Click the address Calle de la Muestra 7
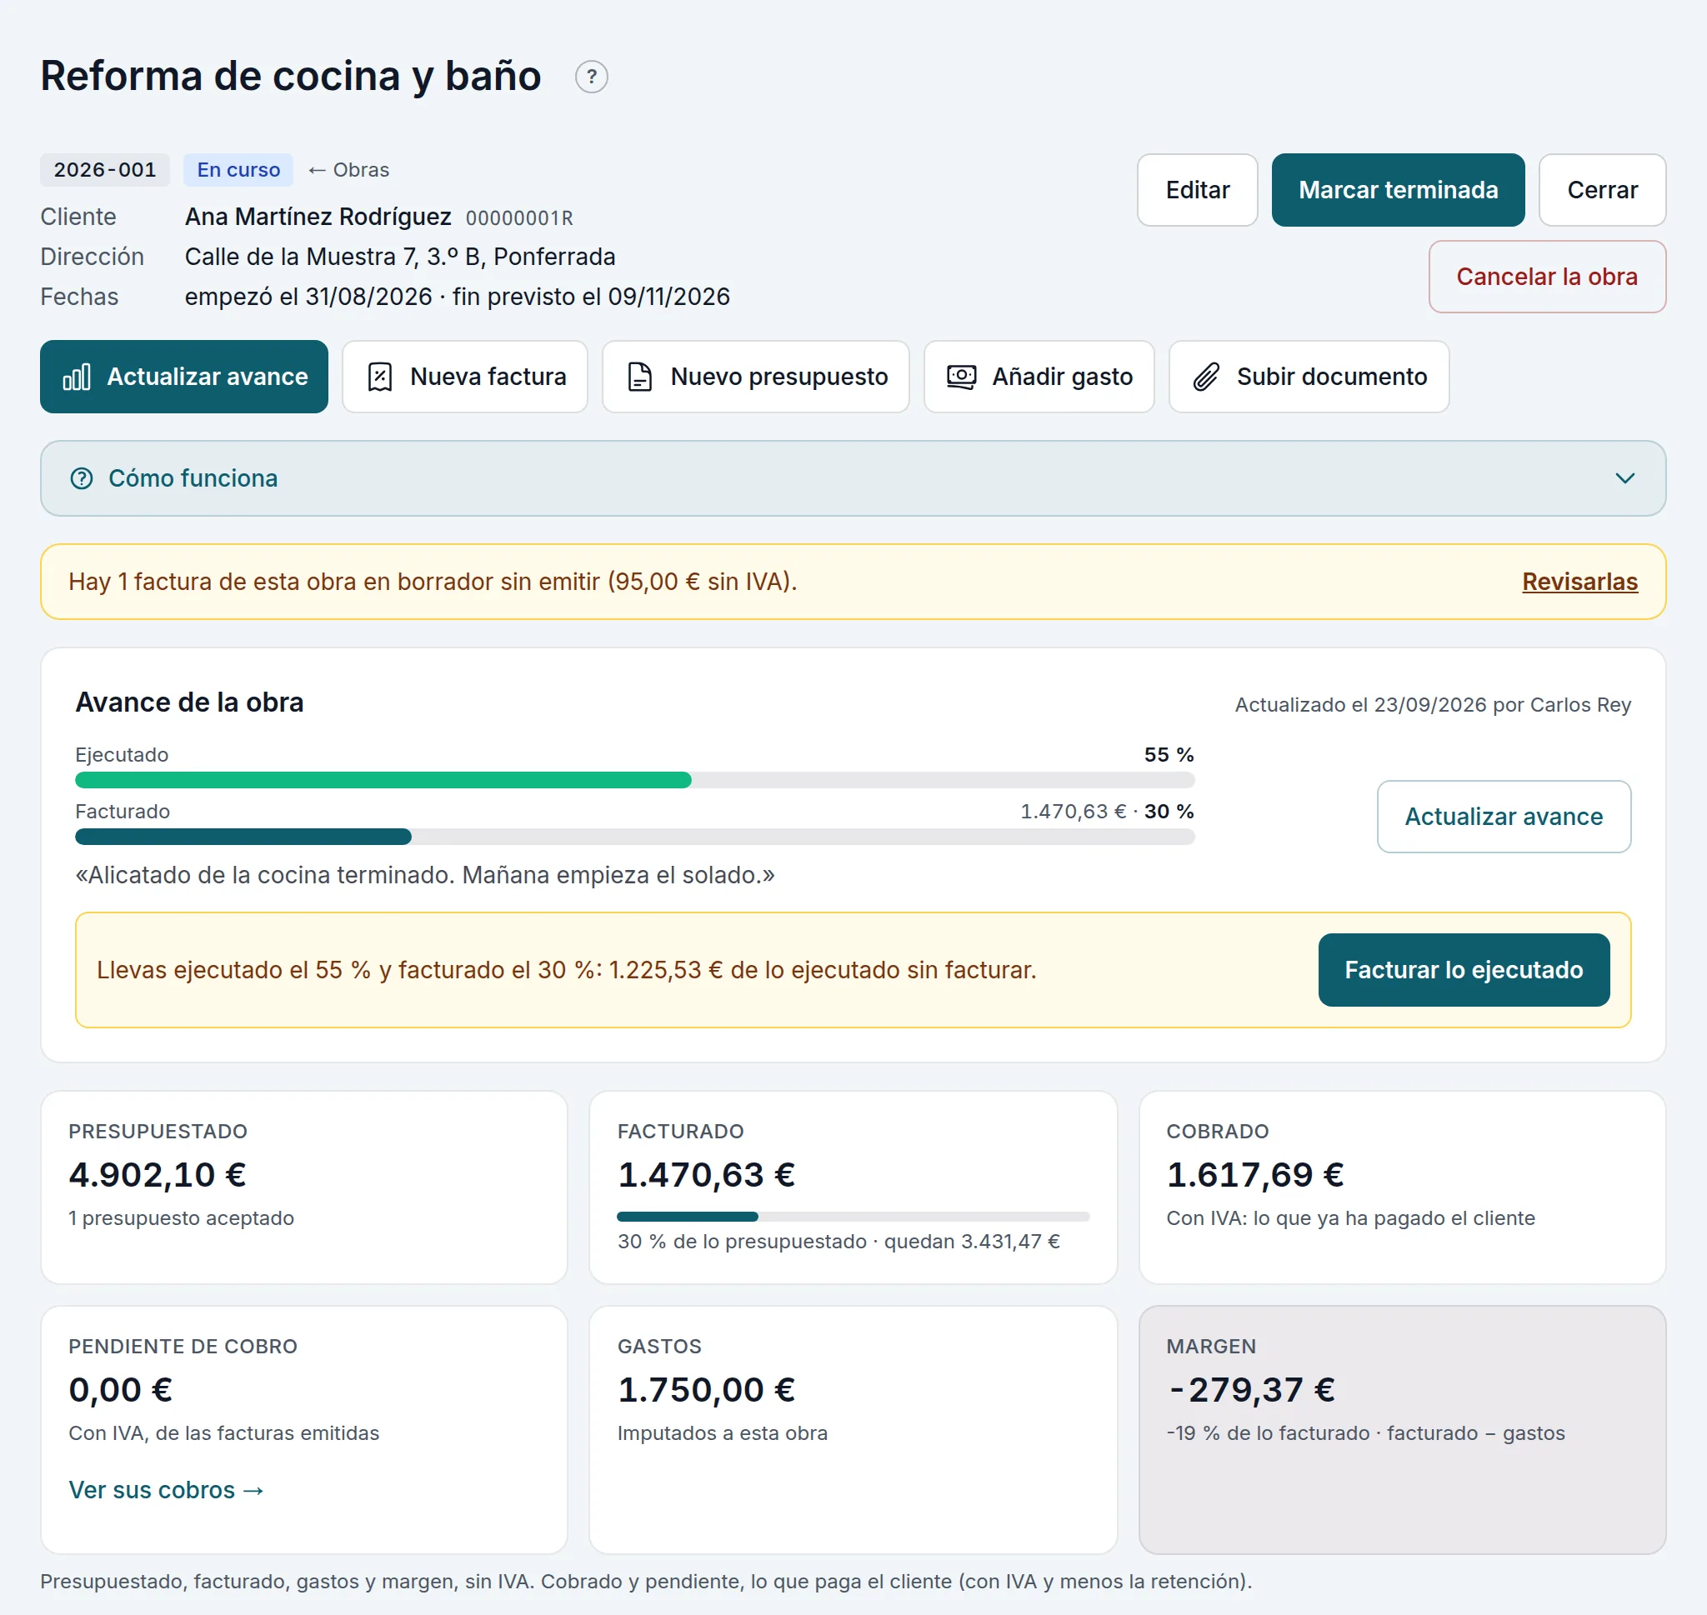The image size is (1707, 1615). pyautogui.click(x=399, y=257)
